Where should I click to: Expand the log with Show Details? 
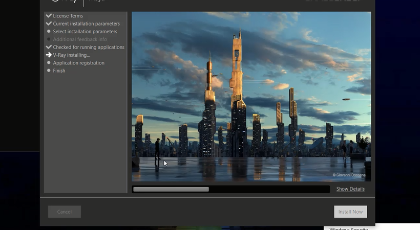(350, 189)
